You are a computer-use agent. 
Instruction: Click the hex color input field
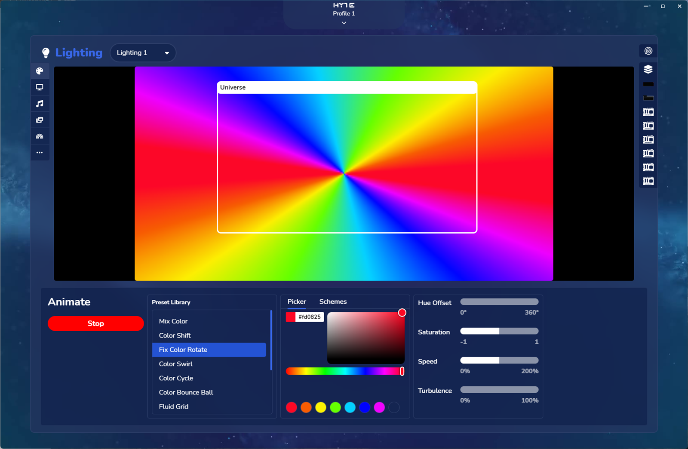click(310, 317)
